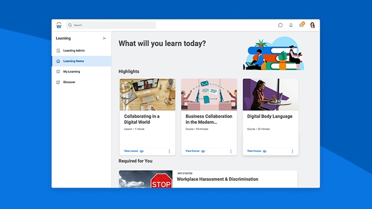Click the search input field
The height and width of the screenshot is (209, 372).
point(112,25)
